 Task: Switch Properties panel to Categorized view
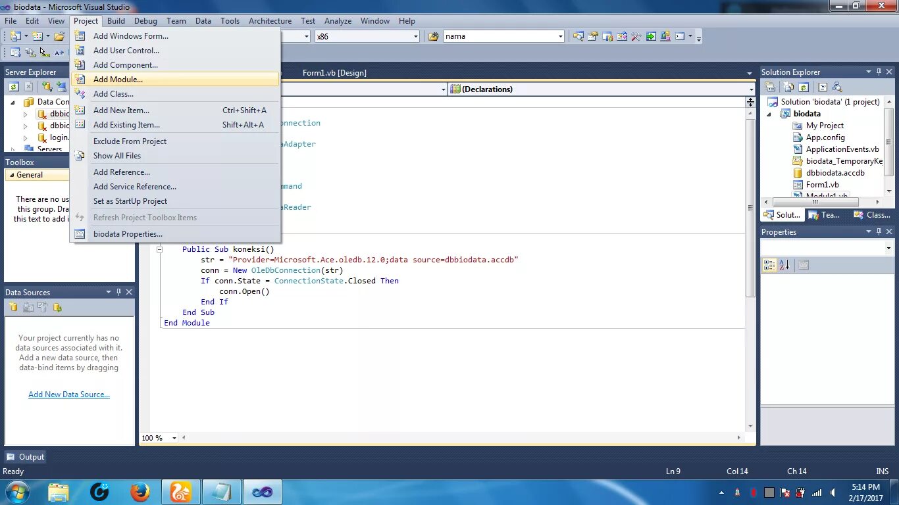(769, 265)
